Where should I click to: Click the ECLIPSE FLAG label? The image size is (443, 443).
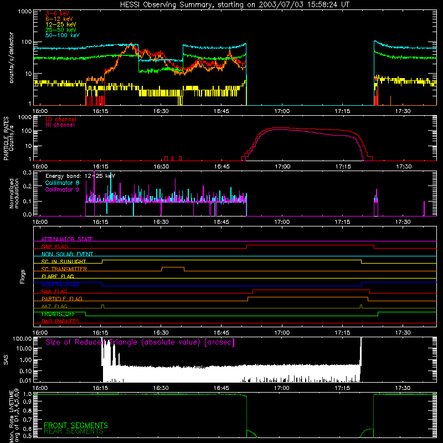click(60, 284)
